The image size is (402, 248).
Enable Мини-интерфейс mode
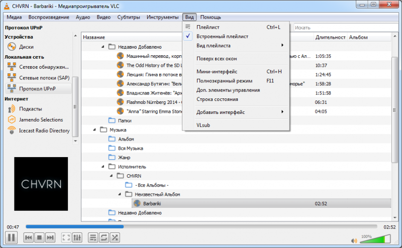click(236, 72)
